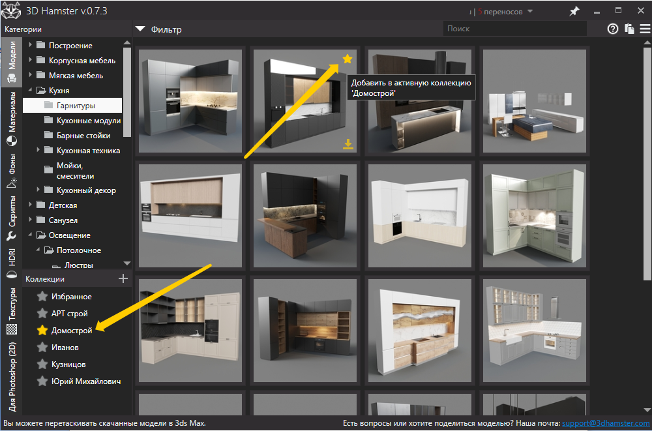
Task: Open the переносов dropdown arrow
Action: tap(530, 11)
